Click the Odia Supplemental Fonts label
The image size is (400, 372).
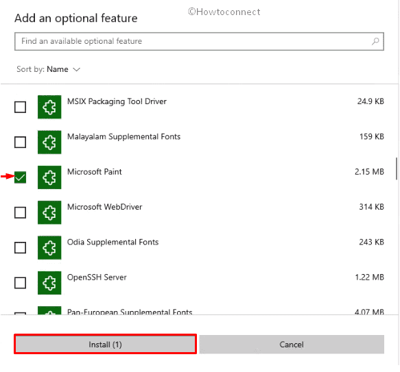click(x=113, y=243)
